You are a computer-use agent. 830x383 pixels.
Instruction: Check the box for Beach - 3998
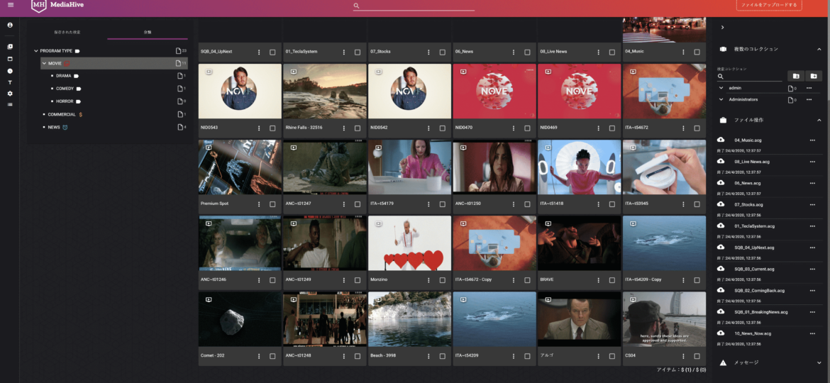tap(442, 356)
